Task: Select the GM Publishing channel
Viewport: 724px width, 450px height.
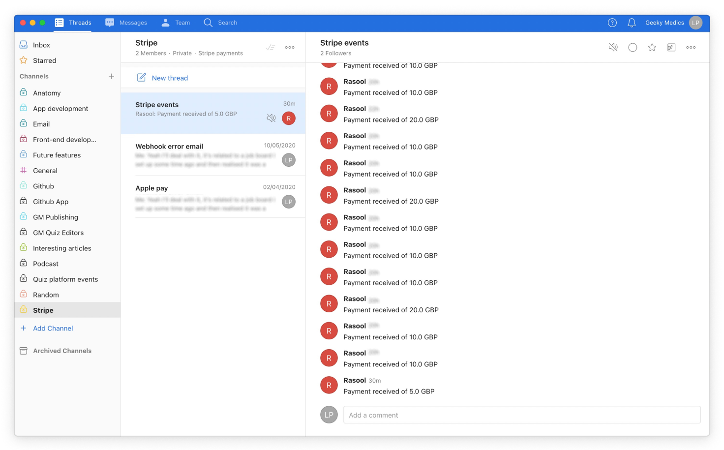Action: coord(67,217)
